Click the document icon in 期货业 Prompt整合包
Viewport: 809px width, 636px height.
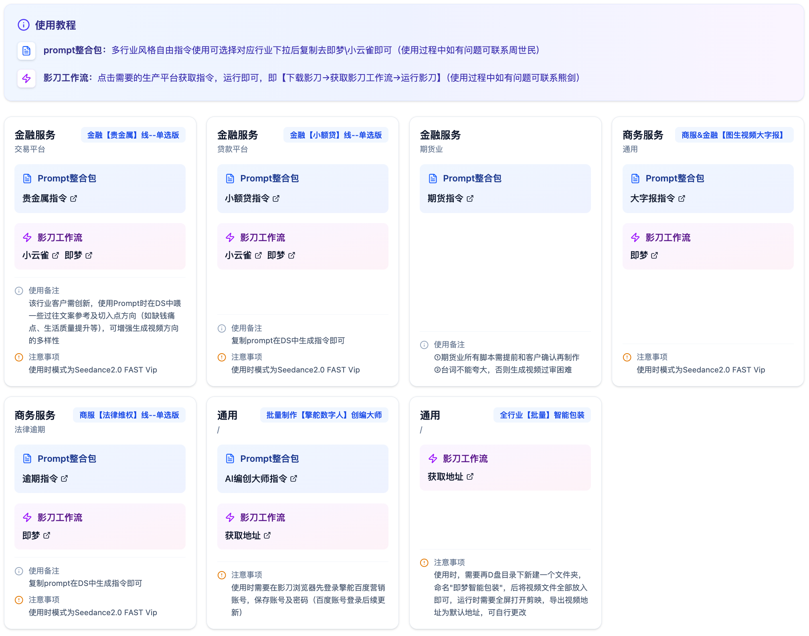point(433,179)
